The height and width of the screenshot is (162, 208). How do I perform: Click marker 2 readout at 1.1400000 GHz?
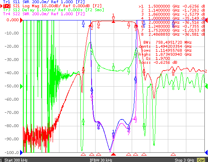(x=173, y=10)
